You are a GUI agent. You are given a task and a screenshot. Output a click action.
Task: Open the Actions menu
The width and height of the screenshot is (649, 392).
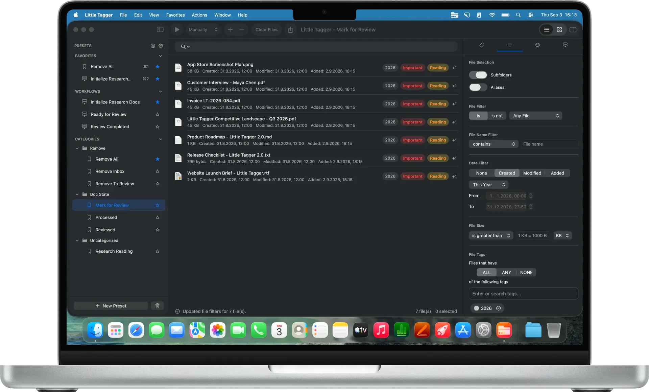click(x=199, y=15)
